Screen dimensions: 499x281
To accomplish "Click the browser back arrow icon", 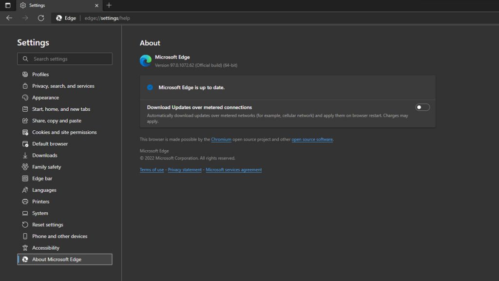I will (x=9, y=18).
